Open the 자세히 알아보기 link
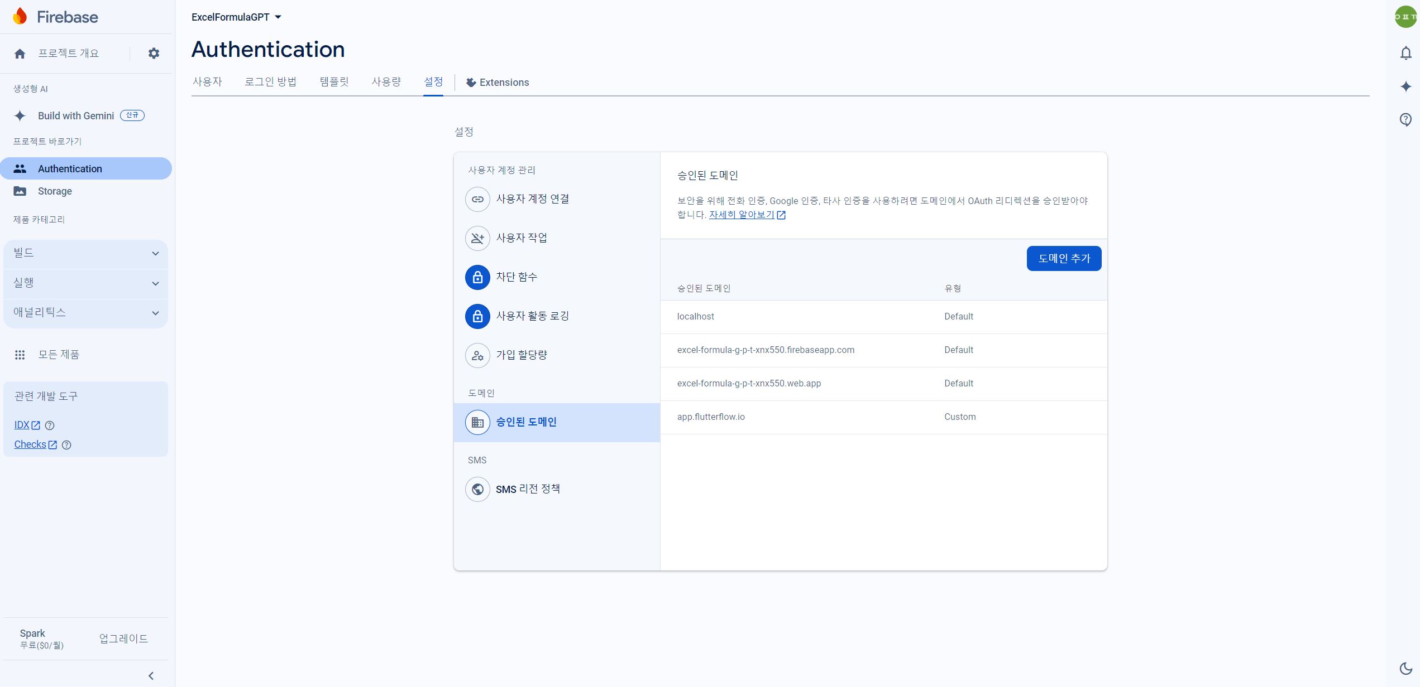The width and height of the screenshot is (1420, 687). 742,215
